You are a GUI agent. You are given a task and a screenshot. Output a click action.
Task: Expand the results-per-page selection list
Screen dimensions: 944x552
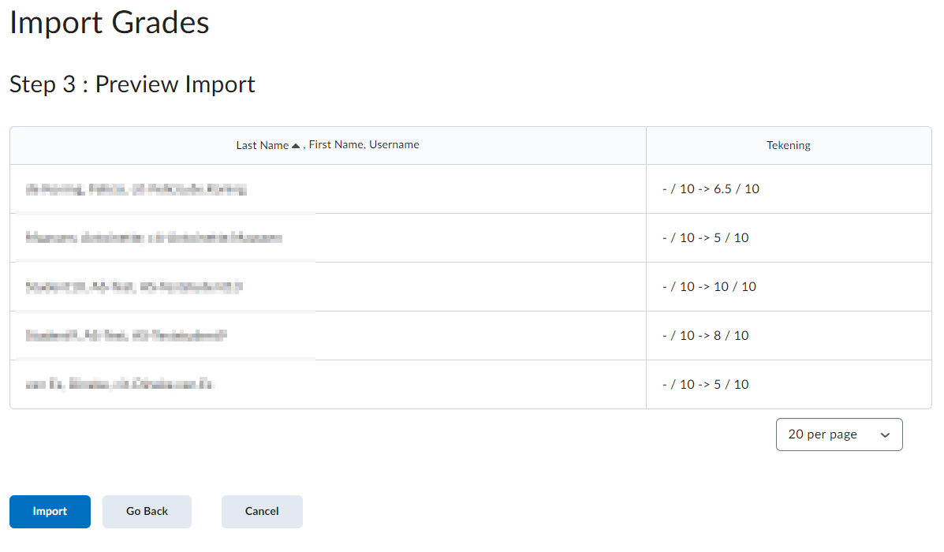click(x=838, y=435)
